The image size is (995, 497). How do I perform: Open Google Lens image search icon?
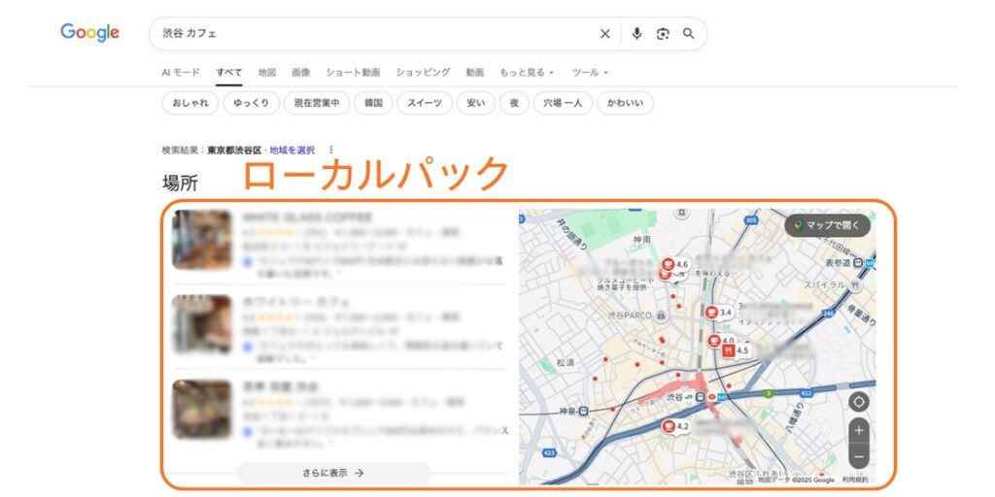(x=663, y=34)
